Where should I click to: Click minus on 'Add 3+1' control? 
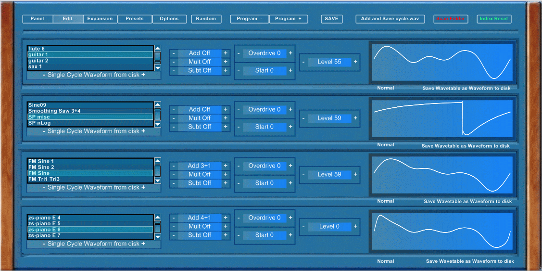point(174,166)
